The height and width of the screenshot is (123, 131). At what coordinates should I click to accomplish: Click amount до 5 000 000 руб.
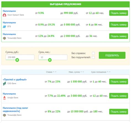click(x=70, y=25)
